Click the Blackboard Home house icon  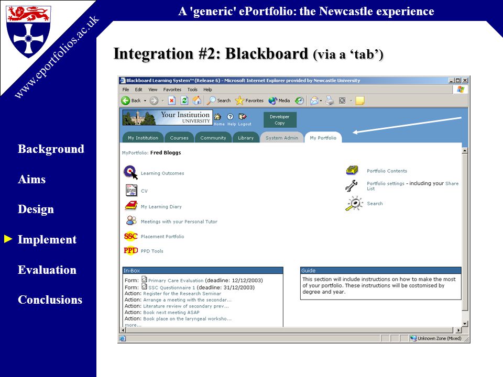[218, 117]
